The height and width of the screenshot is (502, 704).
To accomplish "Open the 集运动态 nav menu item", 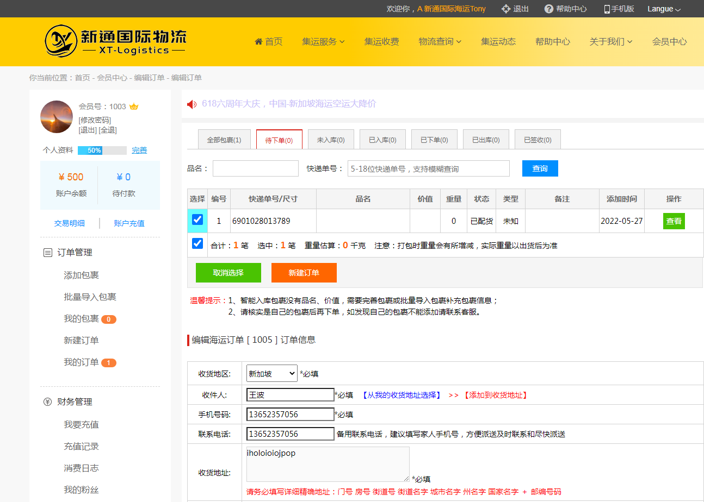I will point(498,41).
